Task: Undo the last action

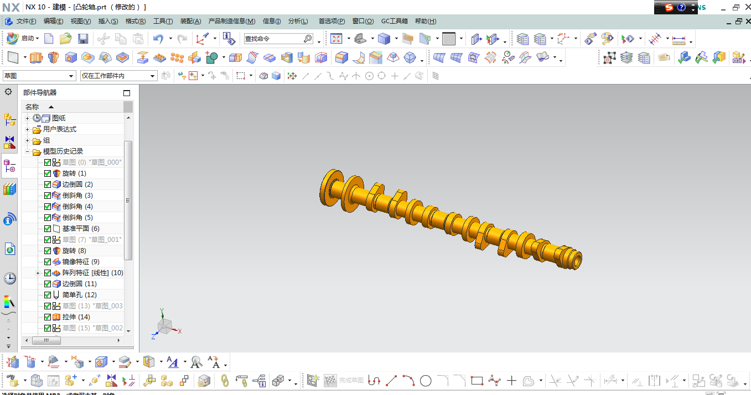Action: coord(158,39)
